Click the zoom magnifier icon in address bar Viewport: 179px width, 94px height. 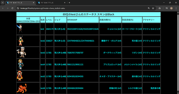(149, 8)
